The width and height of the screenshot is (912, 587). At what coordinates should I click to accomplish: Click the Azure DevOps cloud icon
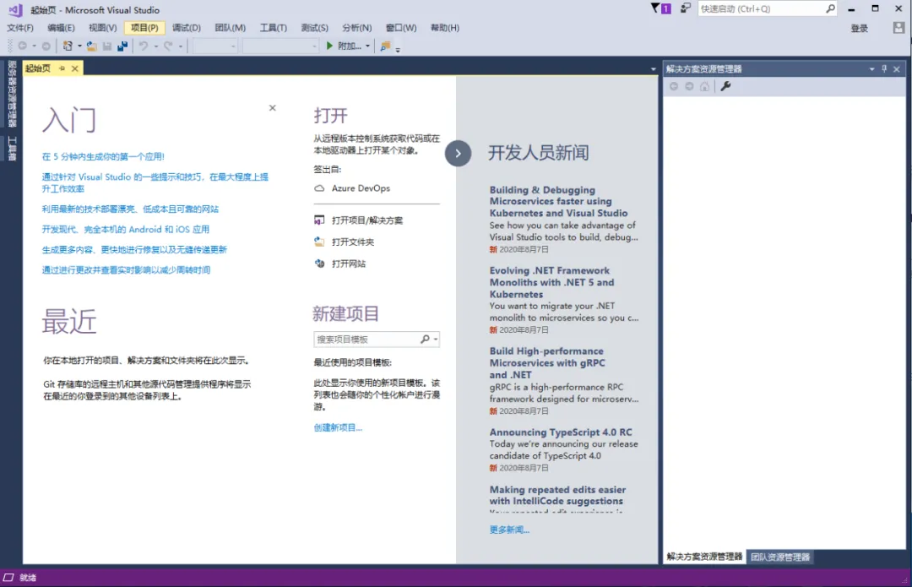click(319, 188)
